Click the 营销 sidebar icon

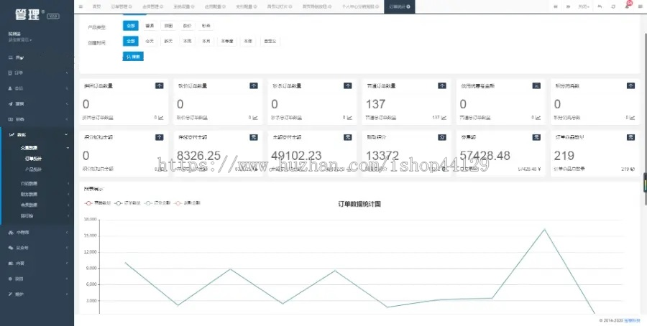(x=11, y=104)
